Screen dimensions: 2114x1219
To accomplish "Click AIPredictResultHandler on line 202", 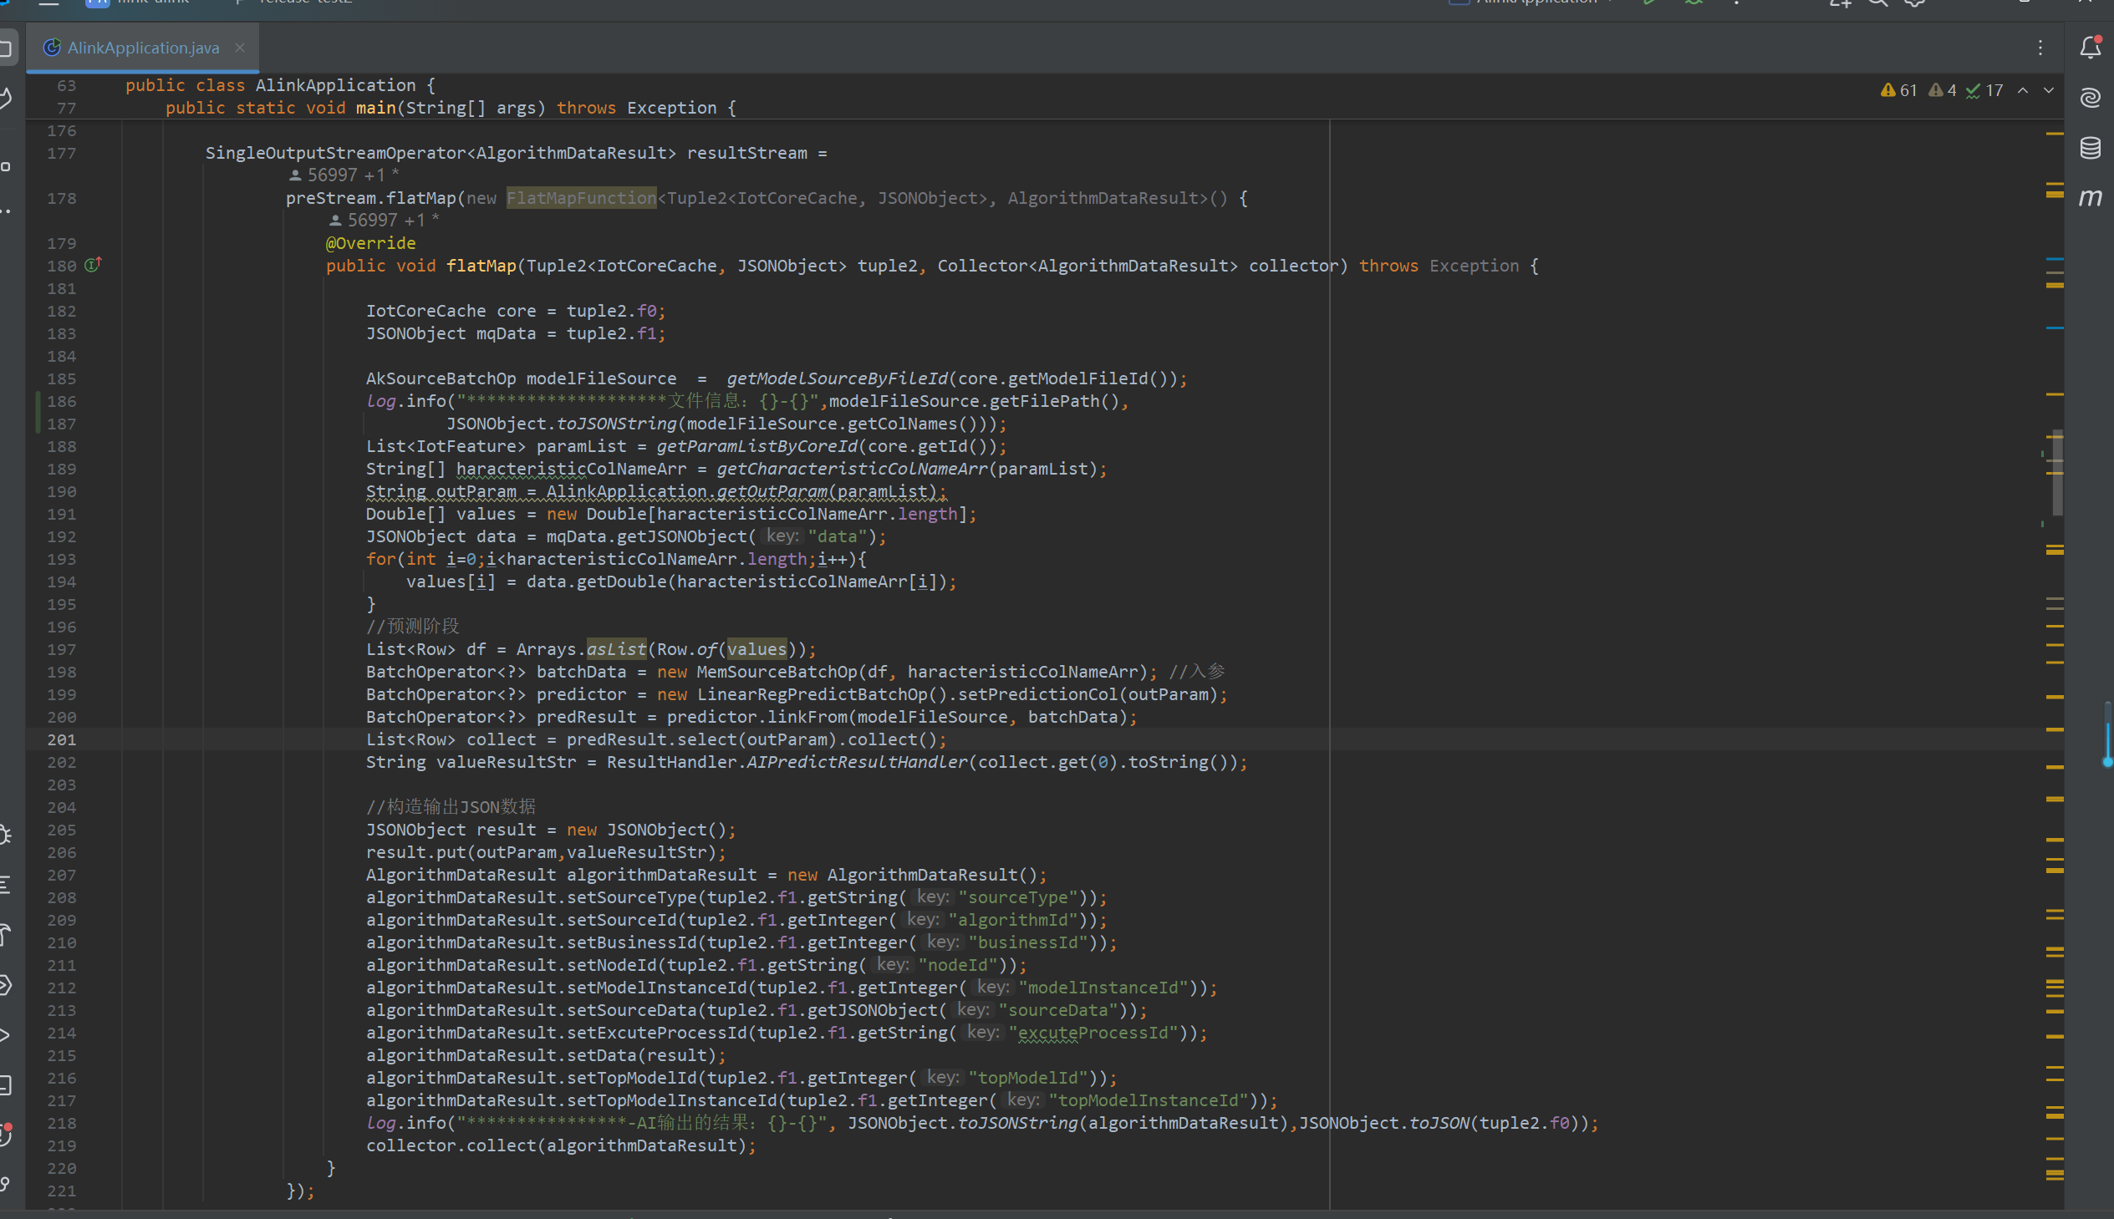I will tap(857, 763).
